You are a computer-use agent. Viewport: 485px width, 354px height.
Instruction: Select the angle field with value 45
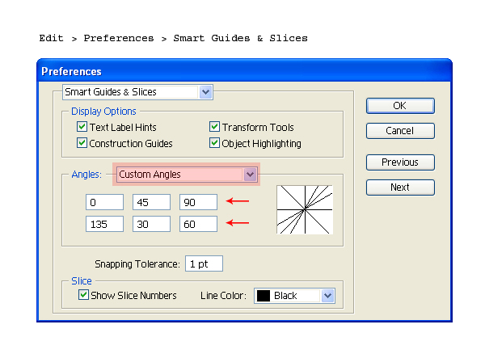[x=152, y=202]
